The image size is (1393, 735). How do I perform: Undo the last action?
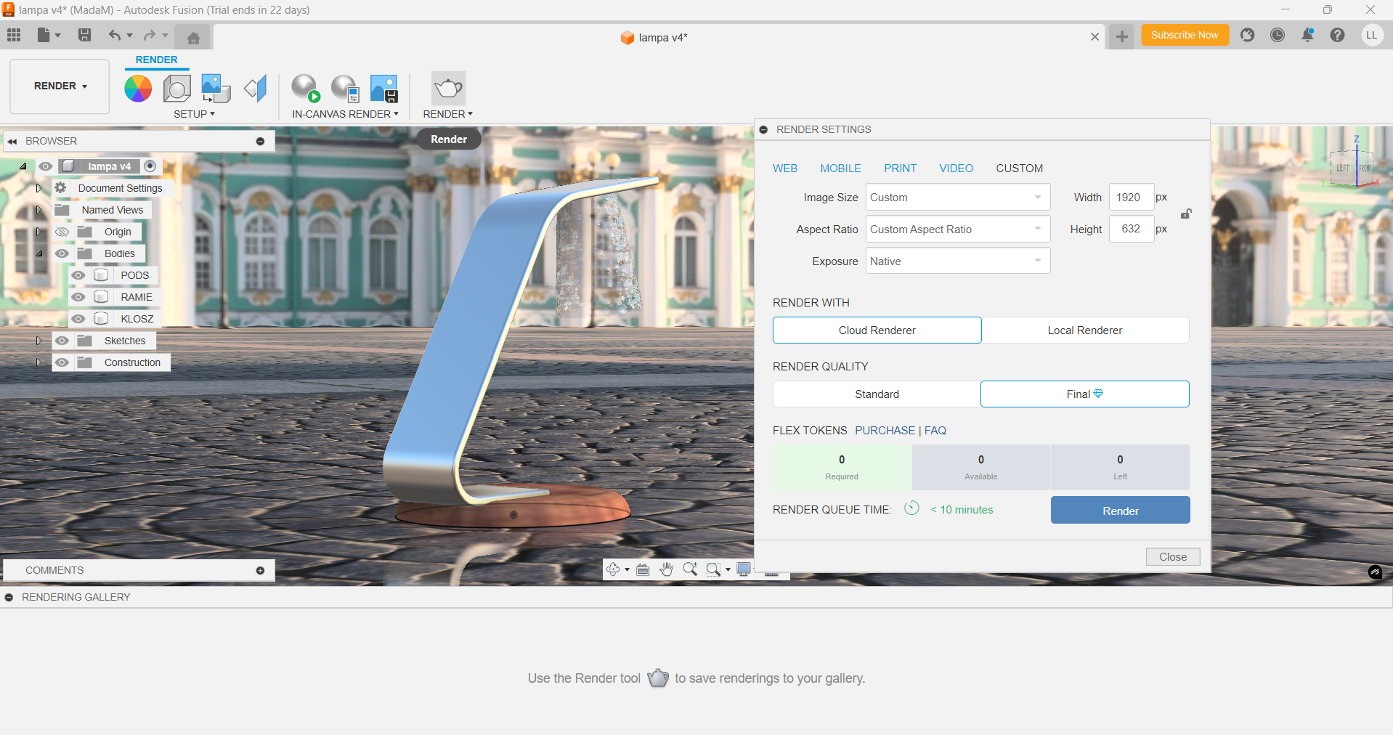click(x=115, y=35)
